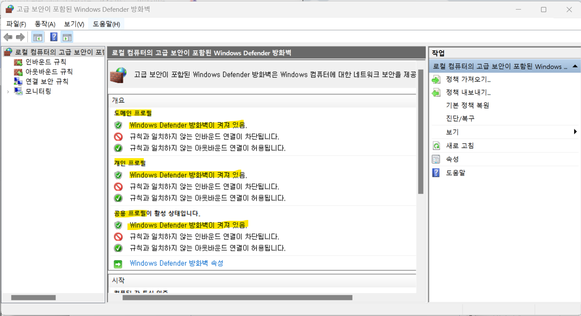Collapse the 로컬 컴퓨터 actions section arrow
The height and width of the screenshot is (316, 581).
click(x=575, y=67)
